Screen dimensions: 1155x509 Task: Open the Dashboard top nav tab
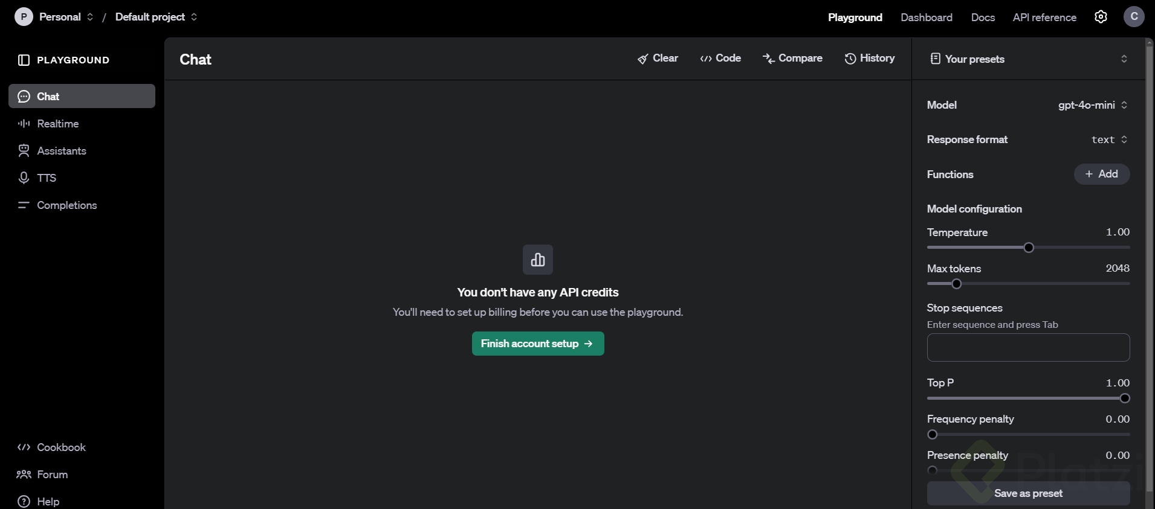pyautogui.click(x=927, y=18)
